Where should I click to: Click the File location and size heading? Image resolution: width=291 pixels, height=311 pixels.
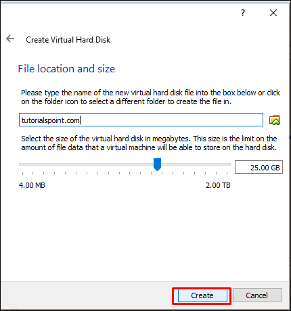(66, 68)
